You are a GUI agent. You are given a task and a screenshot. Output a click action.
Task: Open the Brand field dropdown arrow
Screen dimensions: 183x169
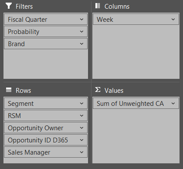coord(81,44)
